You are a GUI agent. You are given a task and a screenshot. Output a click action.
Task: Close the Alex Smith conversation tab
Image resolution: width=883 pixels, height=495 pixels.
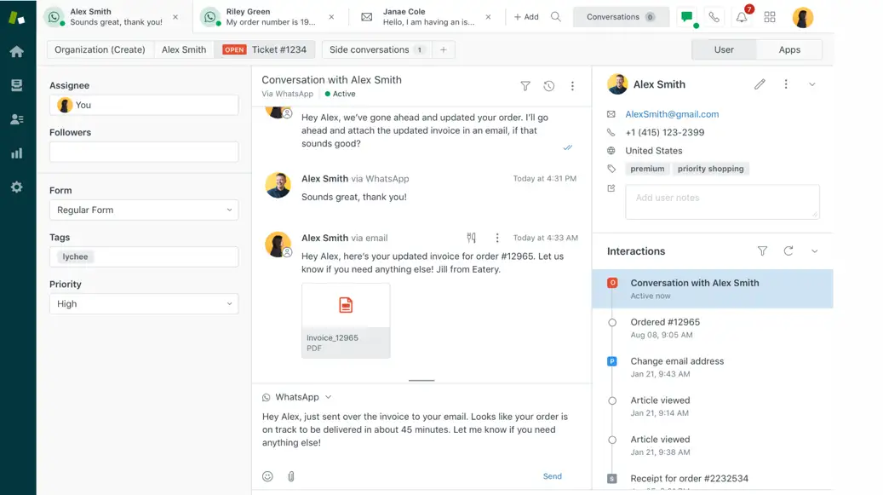click(x=175, y=17)
